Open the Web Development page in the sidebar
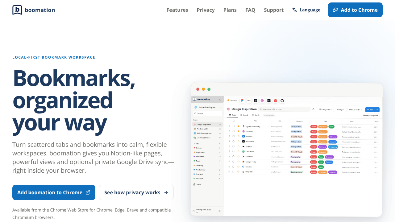The image size is (395, 222). pos(207,133)
